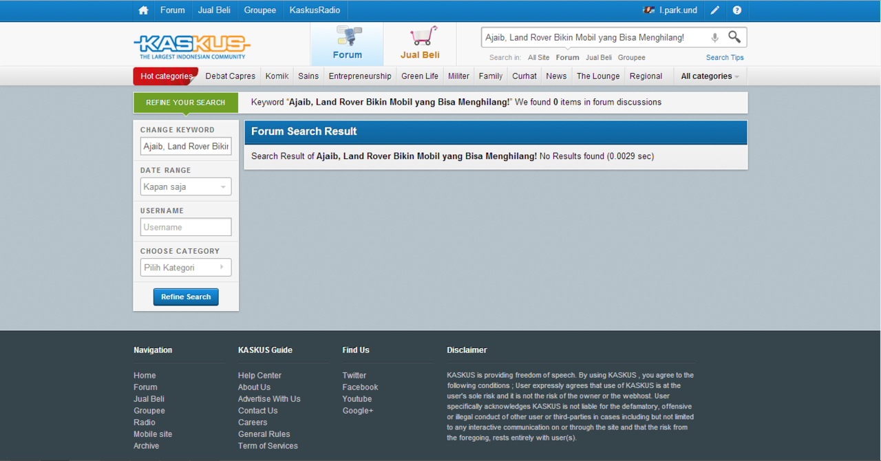Image resolution: width=881 pixels, height=461 pixels.
Task: Open the Term of Services link
Action: (268, 446)
